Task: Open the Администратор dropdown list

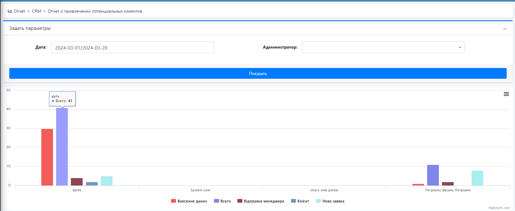Action: click(x=383, y=47)
